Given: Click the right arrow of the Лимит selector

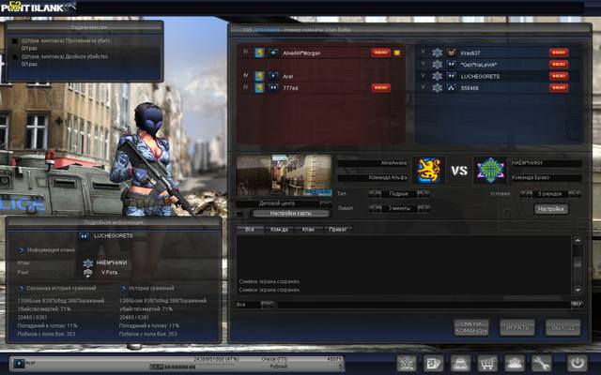Looking at the screenshot, I should 424,208.
